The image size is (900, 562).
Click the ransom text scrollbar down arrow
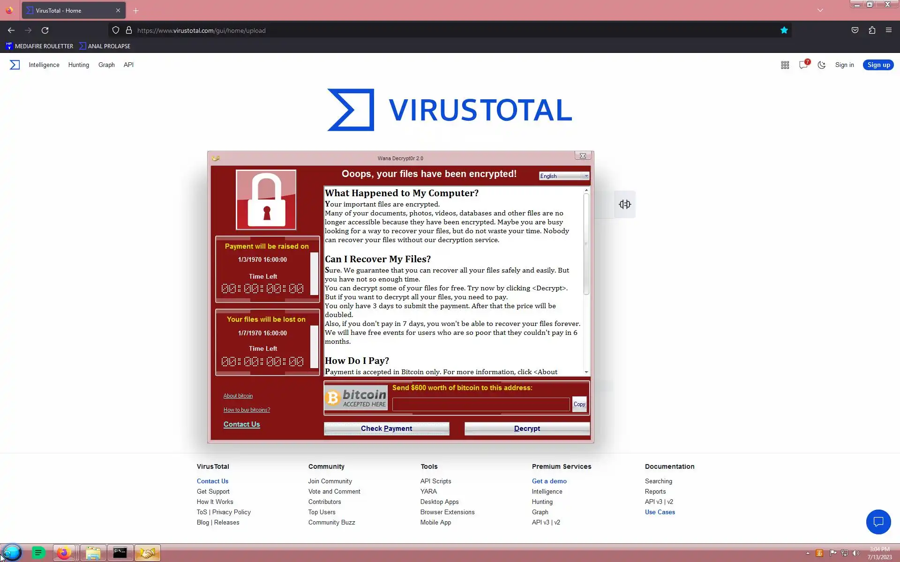[586, 372]
